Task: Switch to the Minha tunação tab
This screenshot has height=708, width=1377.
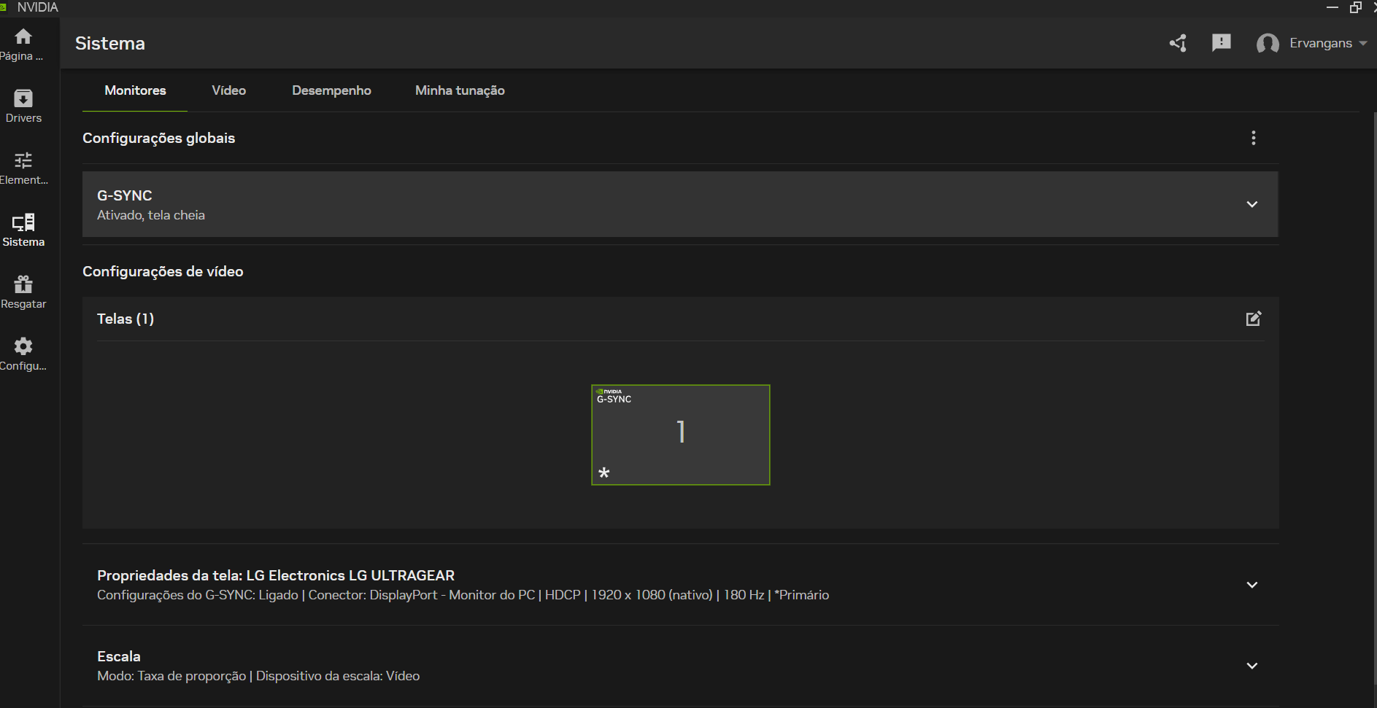Action: [x=460, y=90]
